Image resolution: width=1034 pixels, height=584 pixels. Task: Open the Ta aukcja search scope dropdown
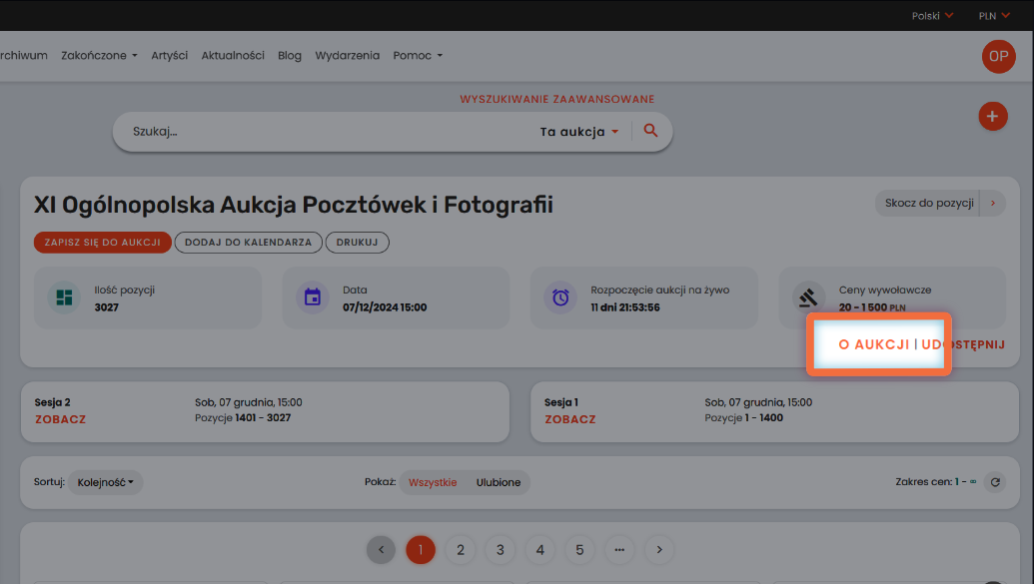point(579,132)
